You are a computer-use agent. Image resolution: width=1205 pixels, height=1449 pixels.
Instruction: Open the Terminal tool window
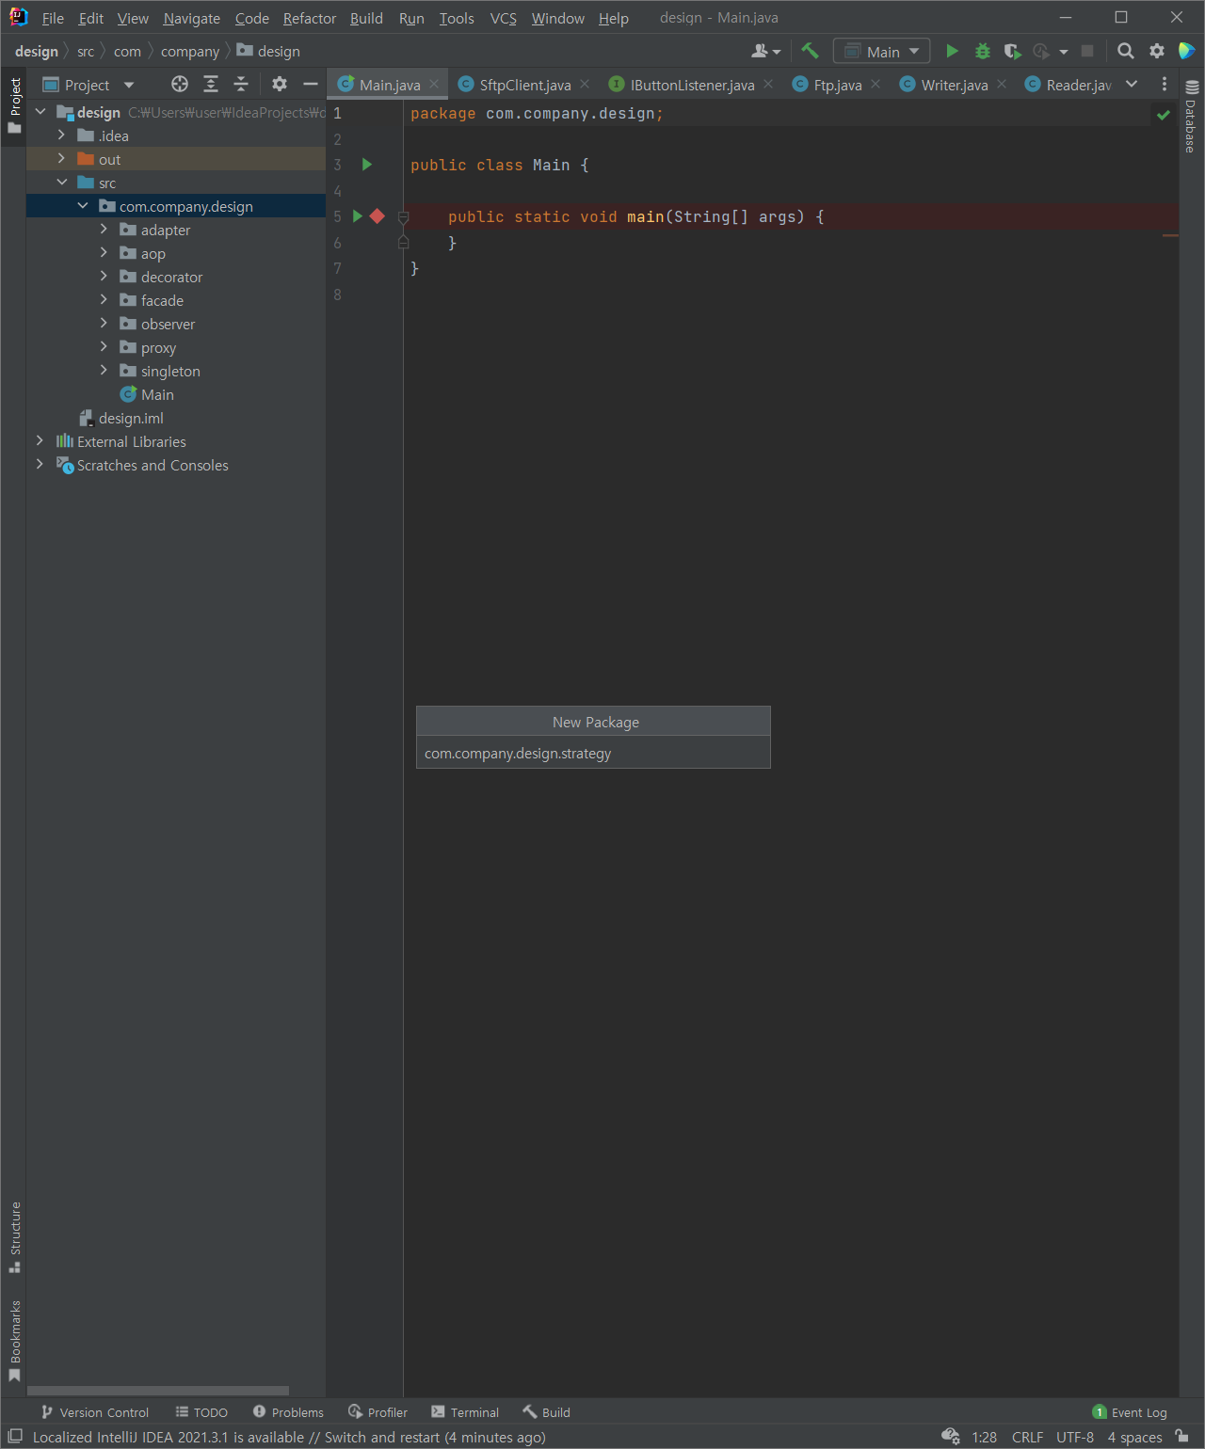point(465,1411)
